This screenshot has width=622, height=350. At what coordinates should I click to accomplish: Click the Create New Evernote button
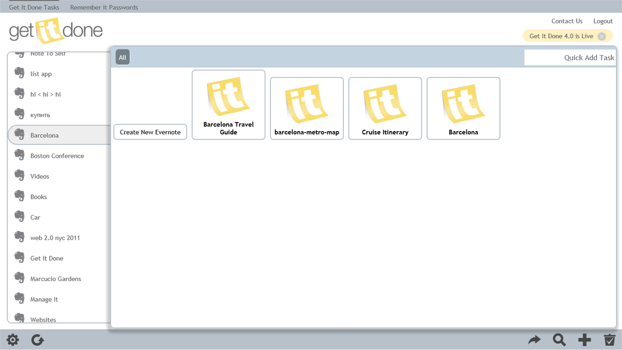point(150,132)
